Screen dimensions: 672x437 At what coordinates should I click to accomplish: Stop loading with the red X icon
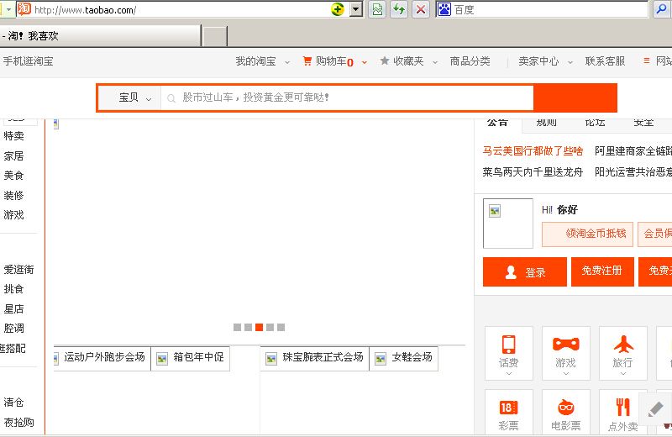(421, 9)
